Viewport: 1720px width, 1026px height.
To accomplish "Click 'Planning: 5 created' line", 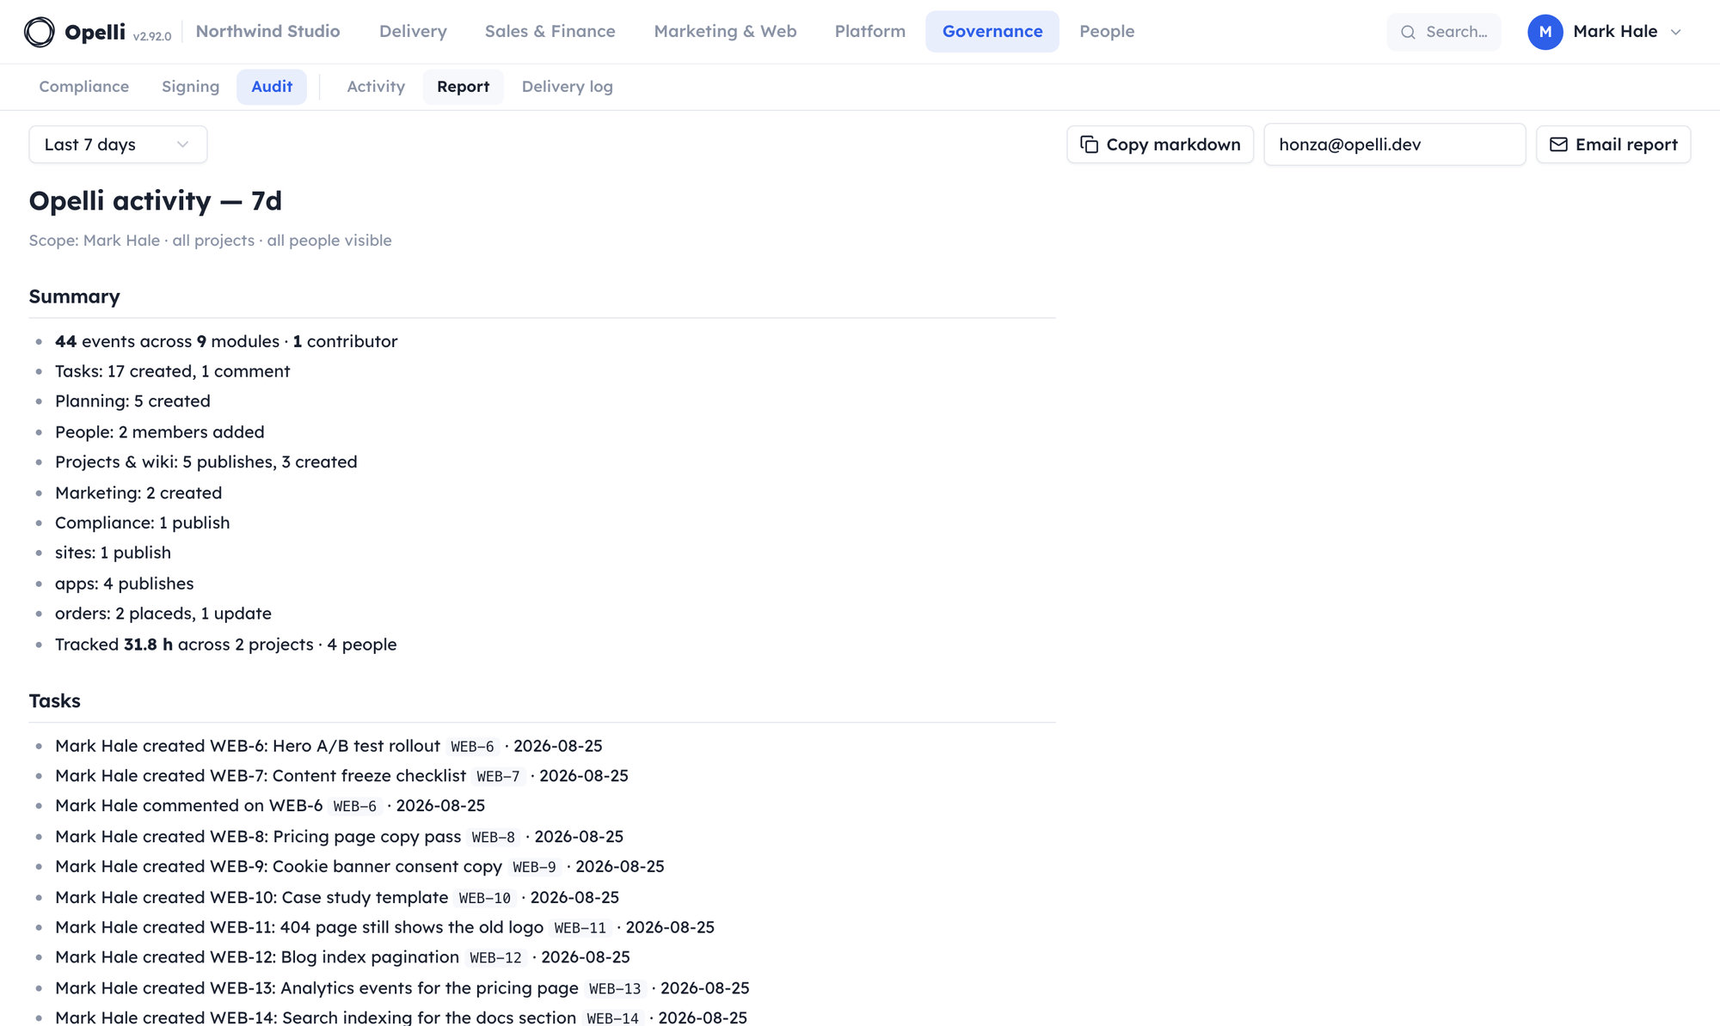I will [132, 401].
